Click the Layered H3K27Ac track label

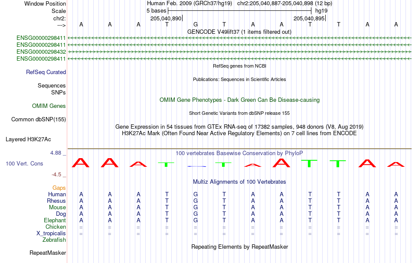[28, 140]
